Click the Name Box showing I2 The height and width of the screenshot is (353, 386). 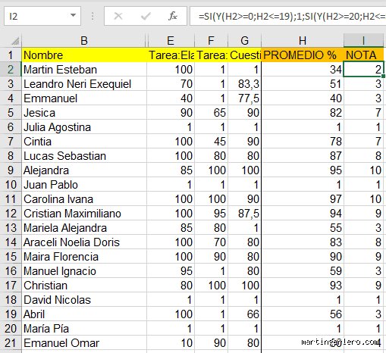(x=42, y=16)
